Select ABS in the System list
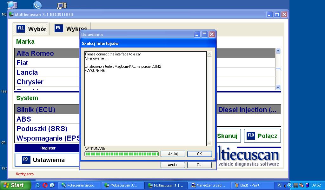Screen dimensions: 325x190 pos(47,119)
